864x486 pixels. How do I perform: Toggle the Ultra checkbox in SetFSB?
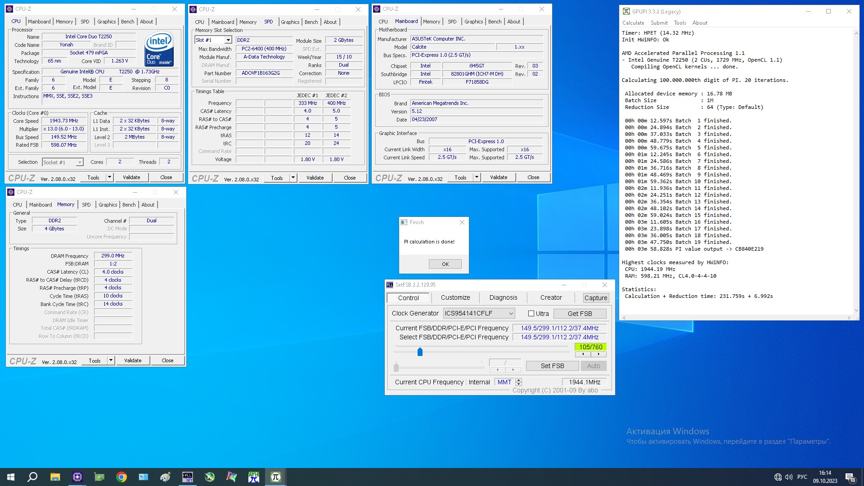[x=531, y=314]
